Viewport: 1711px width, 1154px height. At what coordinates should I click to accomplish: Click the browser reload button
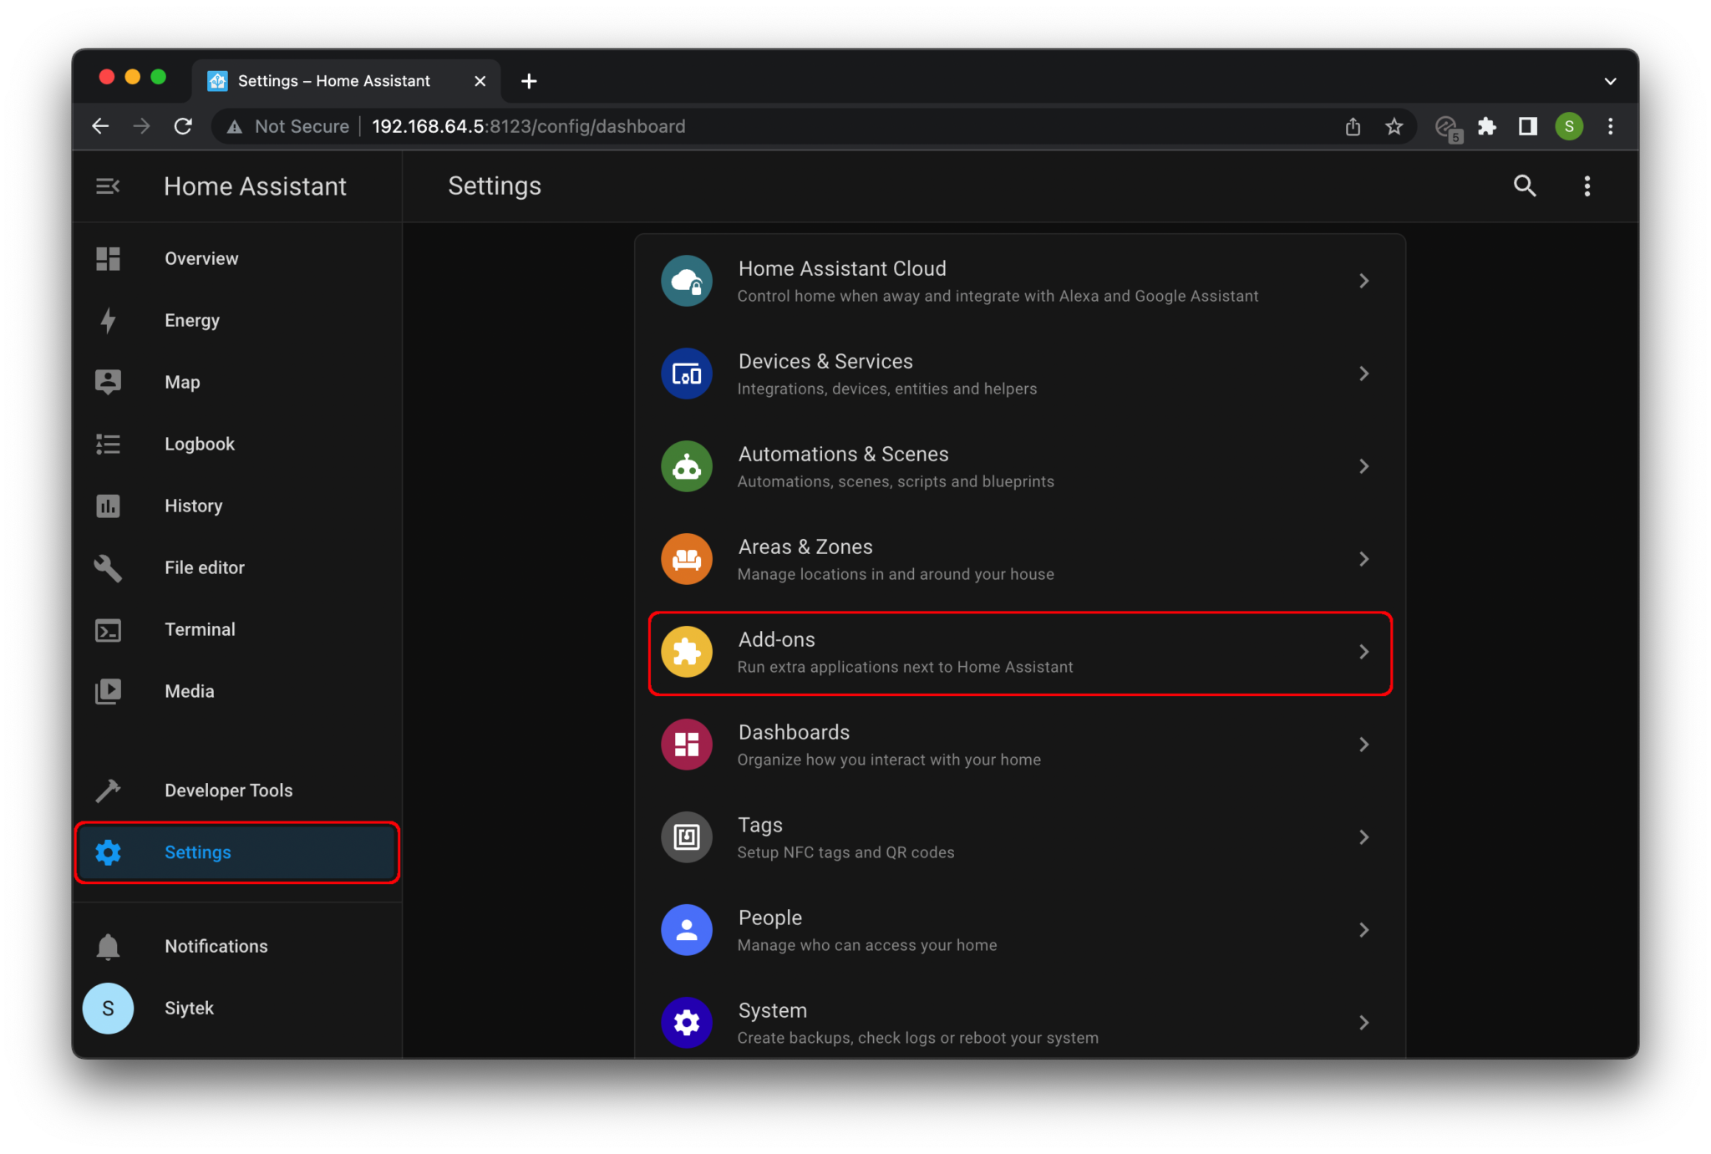click(184, 126)
